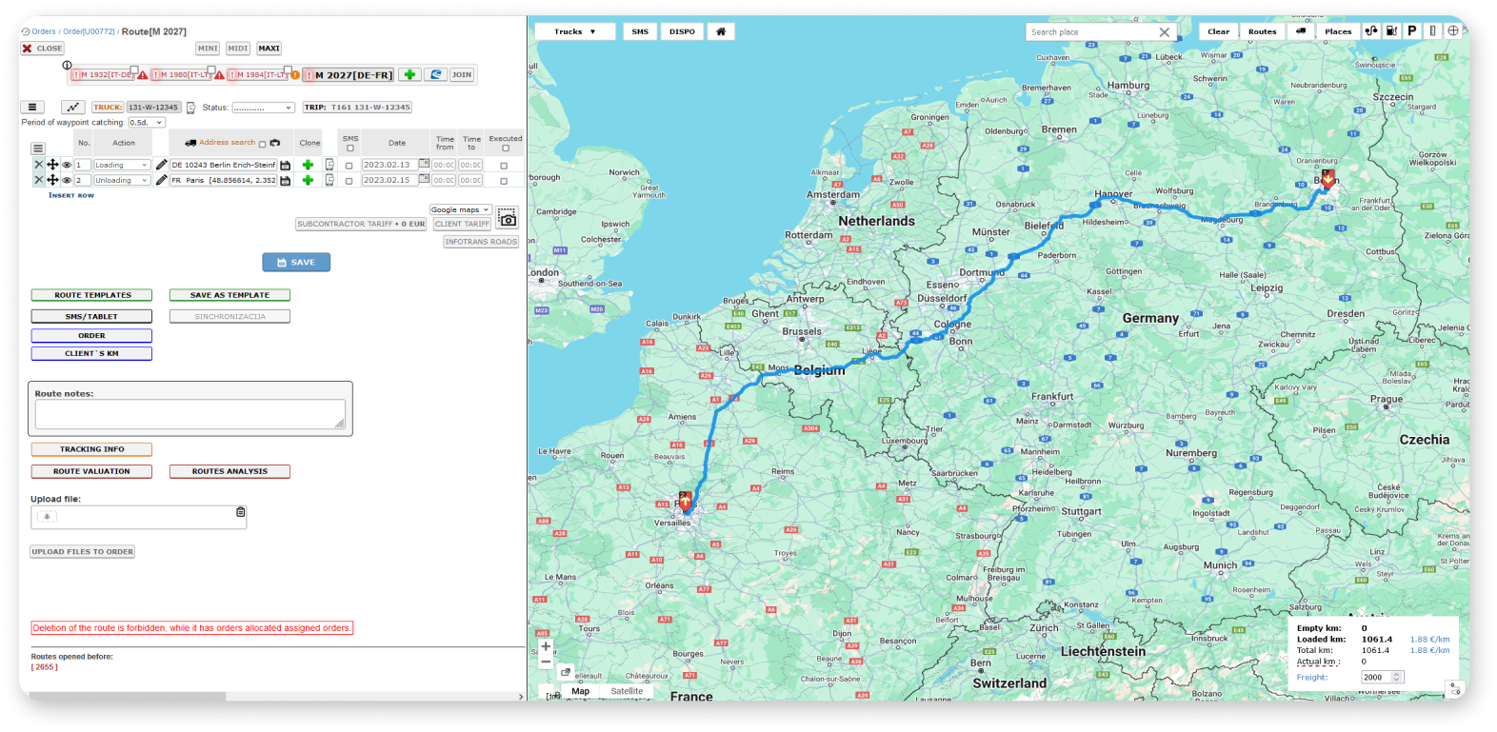
Task: Open the Google maps provider dropdown
Action: (460, 209)
